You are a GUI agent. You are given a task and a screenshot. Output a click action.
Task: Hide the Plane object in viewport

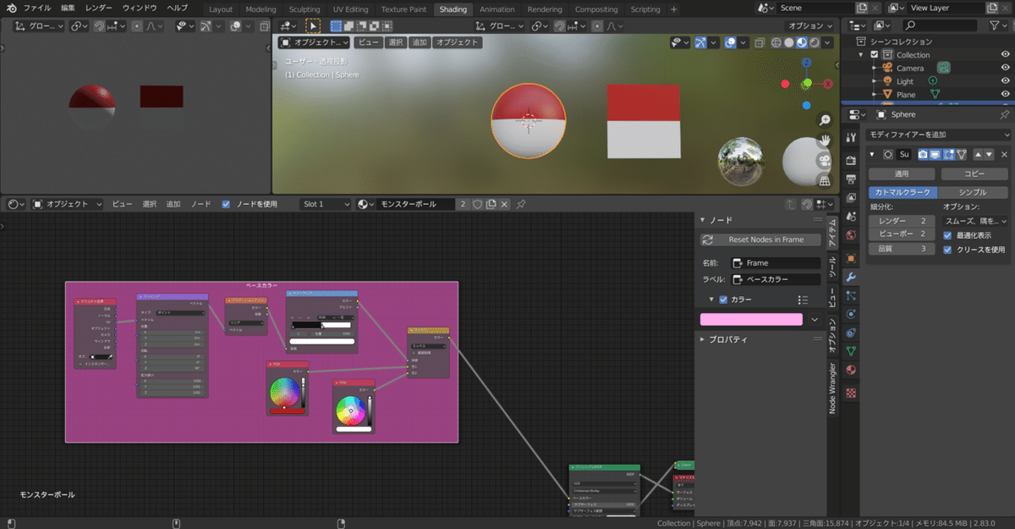(1005, 95)
